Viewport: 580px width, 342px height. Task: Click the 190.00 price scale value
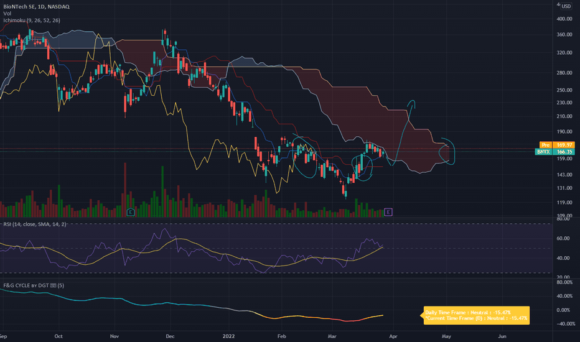coord(564,132)
